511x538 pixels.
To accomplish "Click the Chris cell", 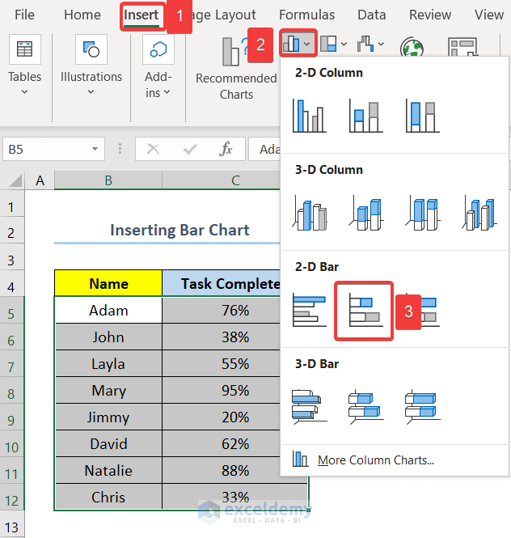I will [x=108, y=498].
